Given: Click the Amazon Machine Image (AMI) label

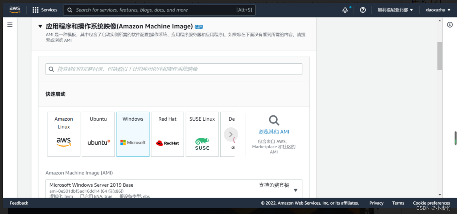Looking at the screenshot, I should point(79,173).
